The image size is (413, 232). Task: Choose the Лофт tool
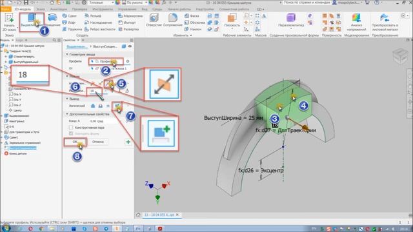tap(69, 23)
